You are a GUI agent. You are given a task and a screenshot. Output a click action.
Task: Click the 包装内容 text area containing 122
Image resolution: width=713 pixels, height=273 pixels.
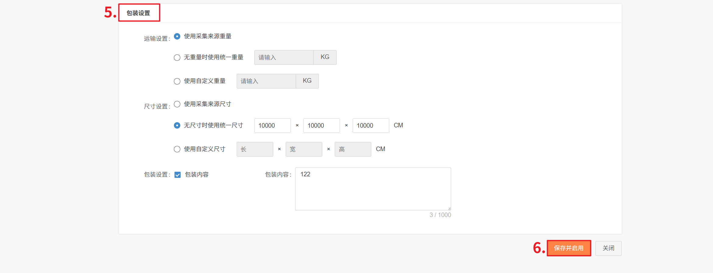[373, 189]
